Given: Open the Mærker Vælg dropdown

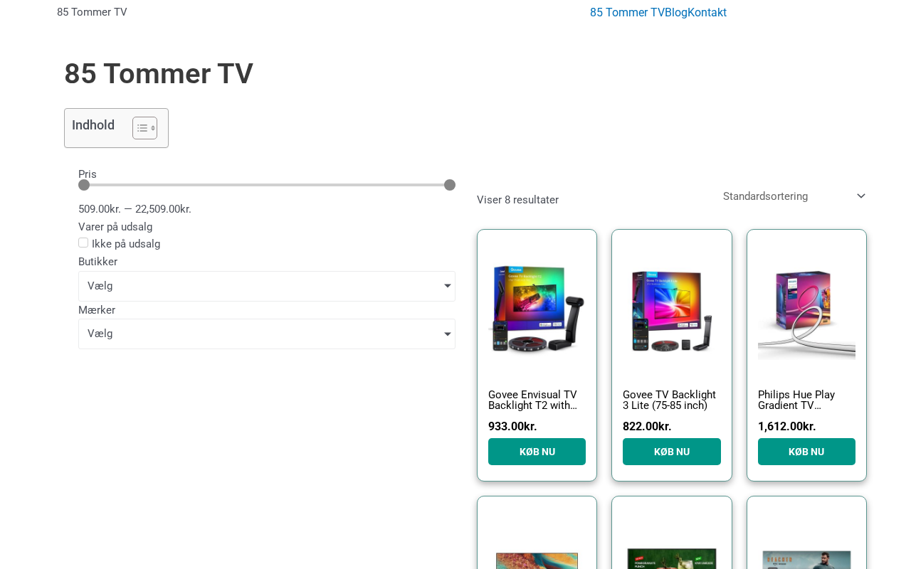Looking at the screenshot, I should click(x=267, y=334).
